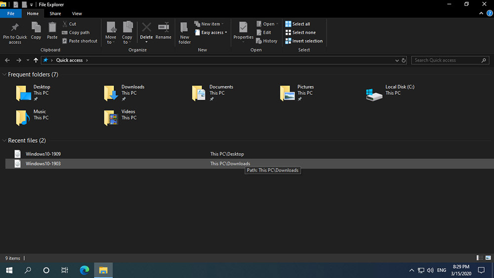
Task: Open the Delete dropdown arrow
Action: [x=146, y=42]
